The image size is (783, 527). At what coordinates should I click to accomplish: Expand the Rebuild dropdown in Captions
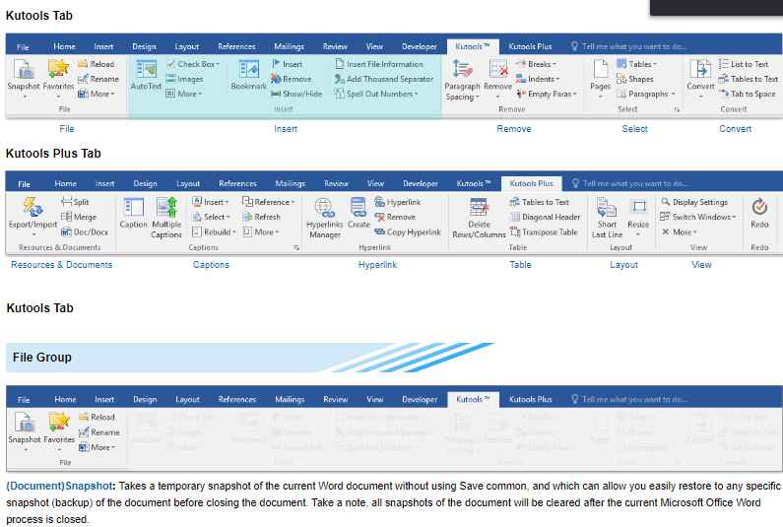coord(214,231)
